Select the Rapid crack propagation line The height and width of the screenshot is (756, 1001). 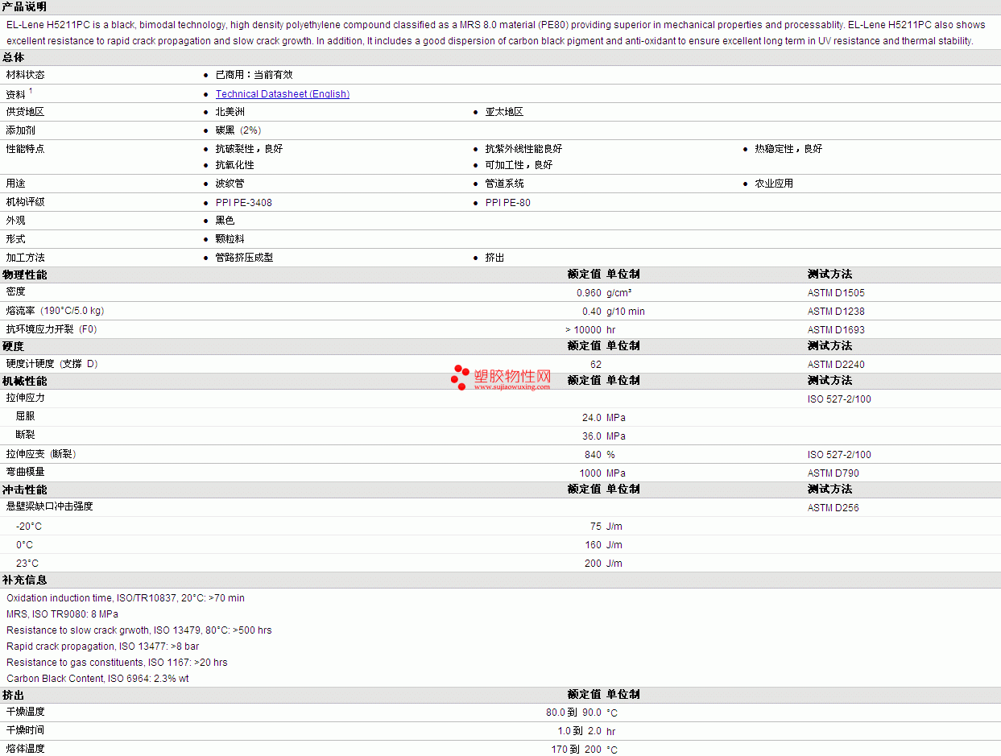tap(103, 647)
